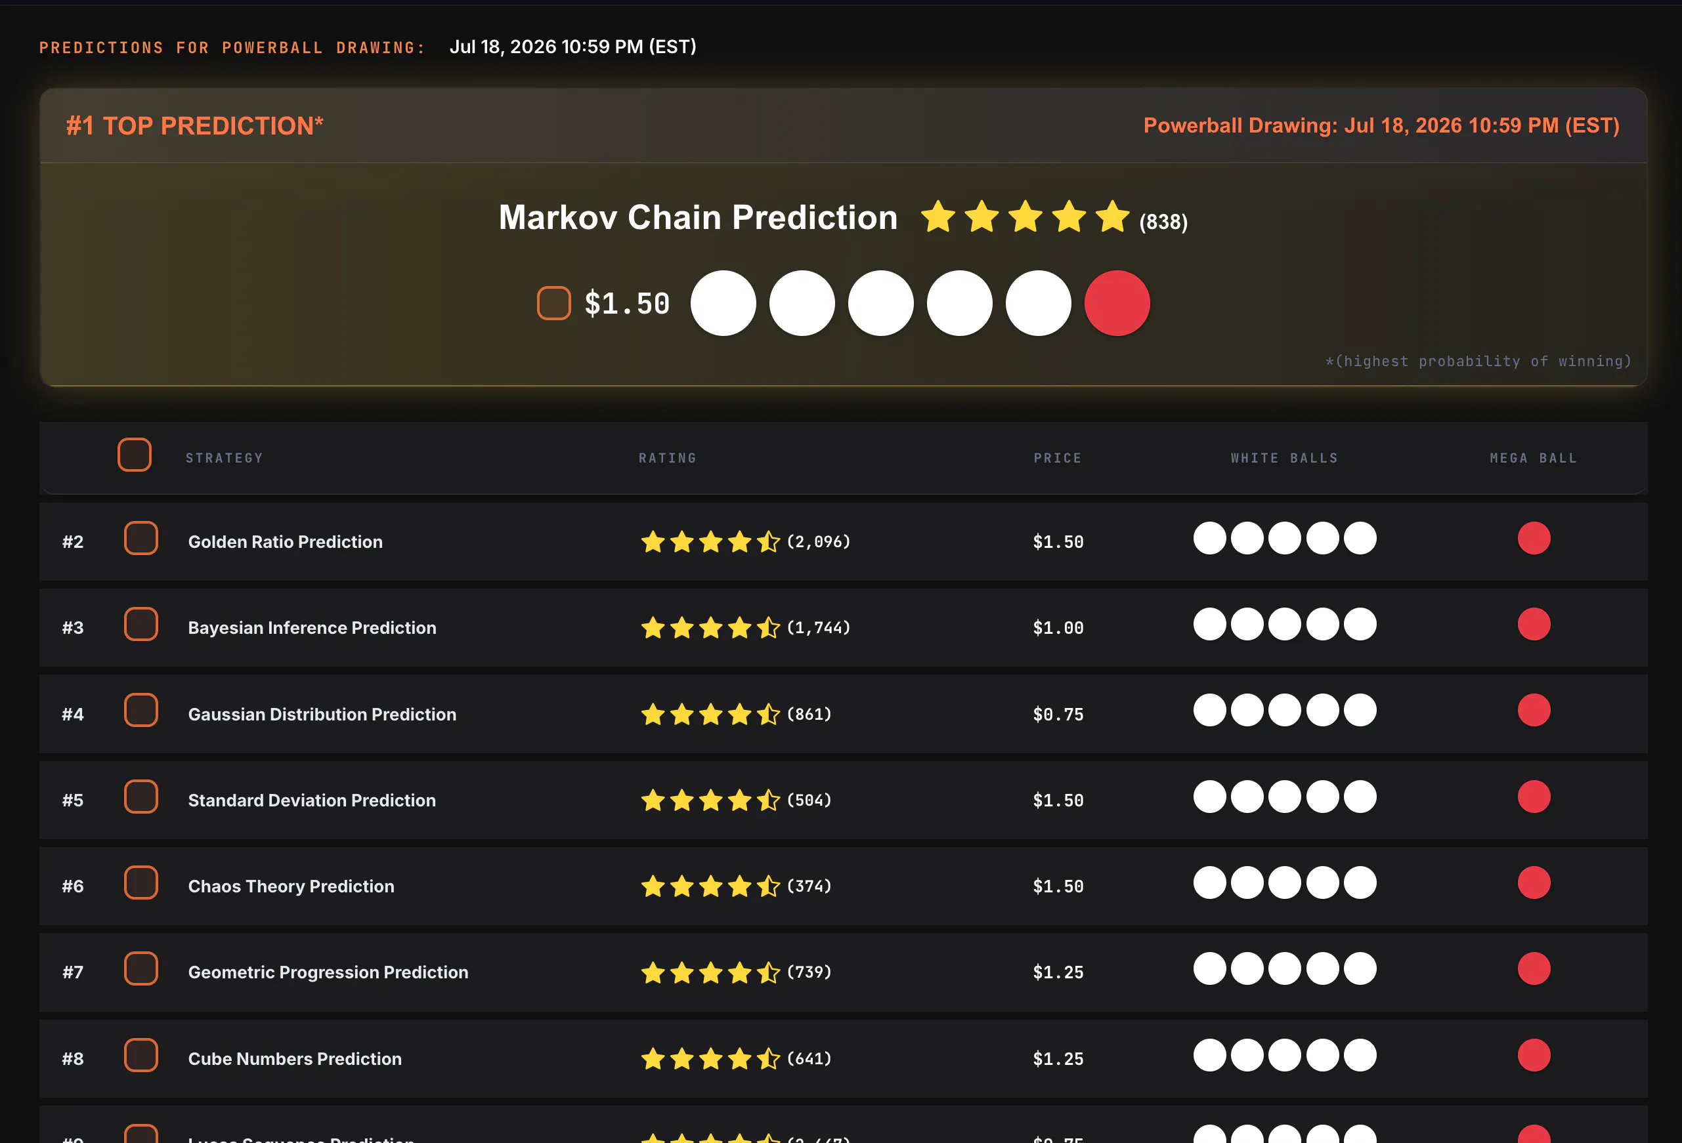Check the Markov Chain Prediction $1.50 checkbox

pos(553,302)
